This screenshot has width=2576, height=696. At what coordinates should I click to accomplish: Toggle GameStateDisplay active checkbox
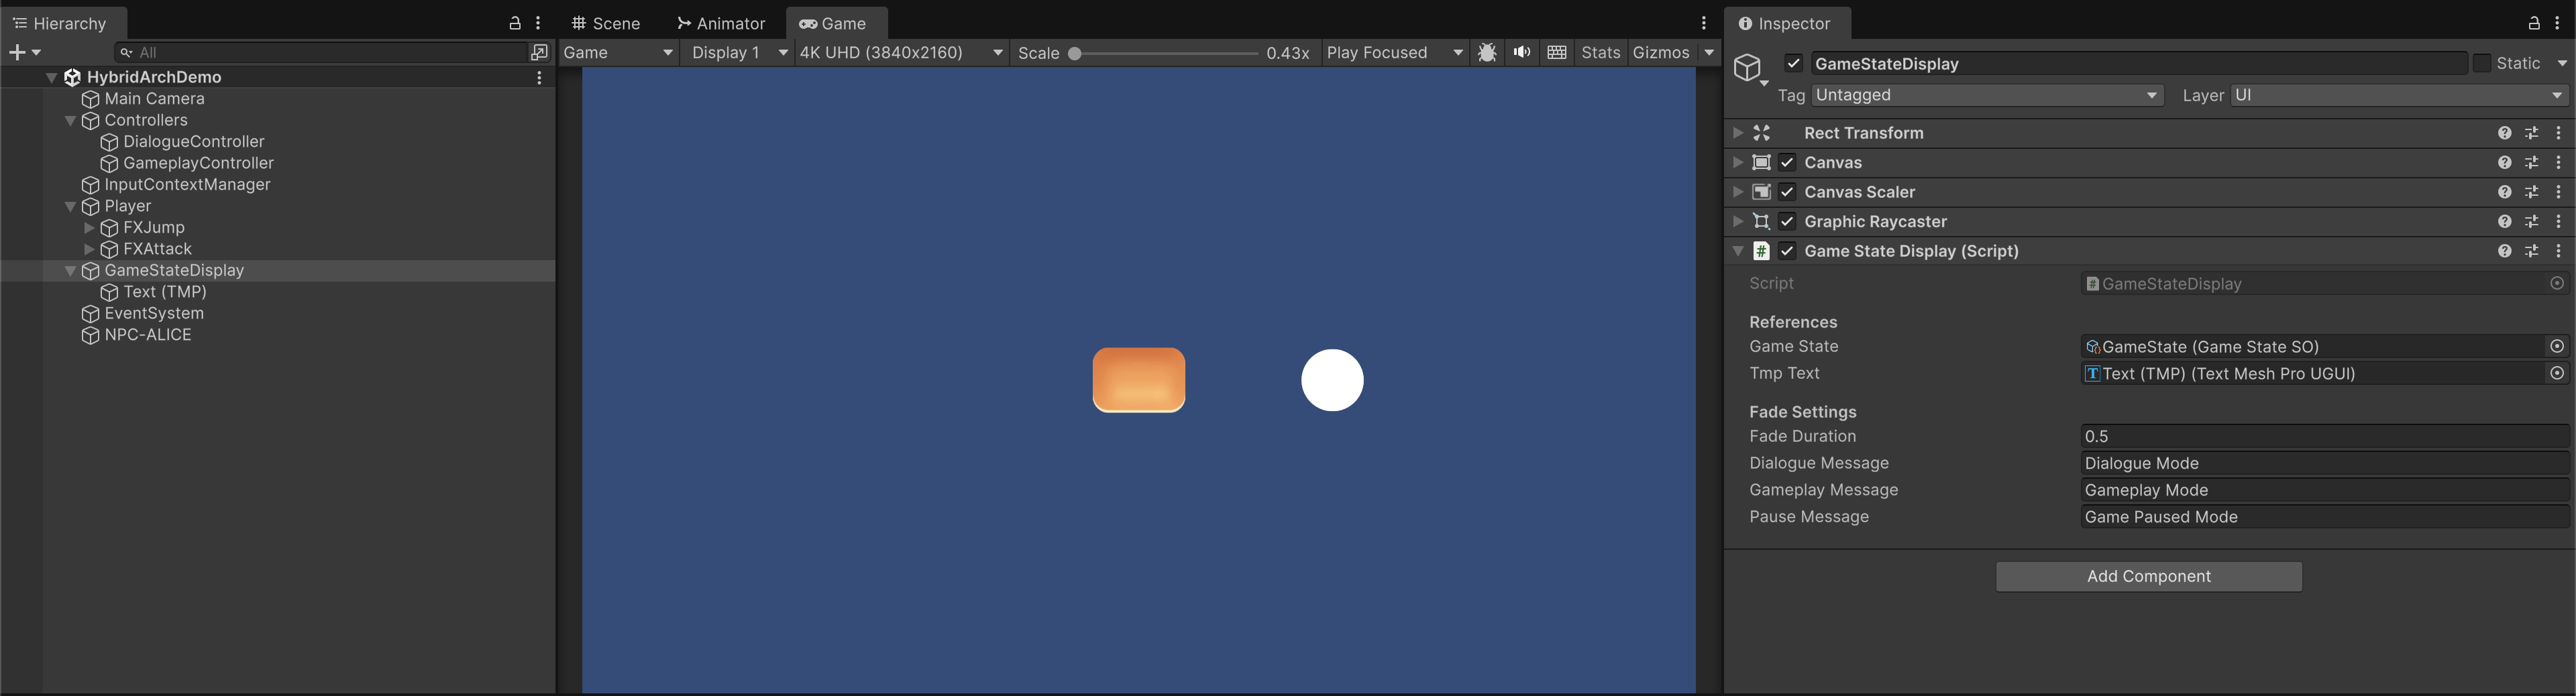pos(1794,63)
